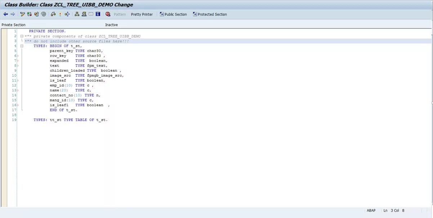Open class documentation via the blue i icon
The height and width of the screenshot is (218, 433).
pos(97,14)
